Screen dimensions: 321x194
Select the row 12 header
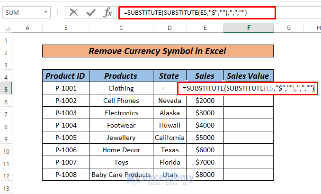point(6,175)
